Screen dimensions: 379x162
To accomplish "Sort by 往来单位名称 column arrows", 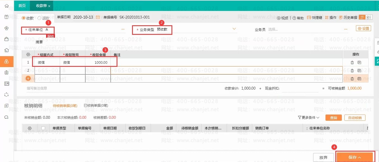I will click(307, 128).
